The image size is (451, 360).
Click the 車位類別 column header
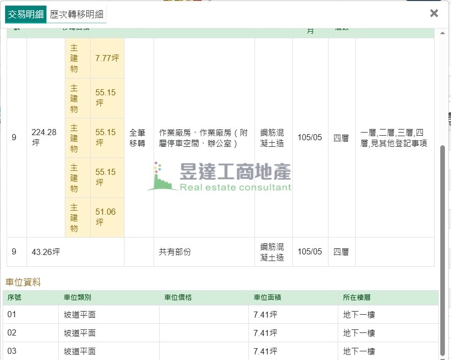[x=78, y=297]
